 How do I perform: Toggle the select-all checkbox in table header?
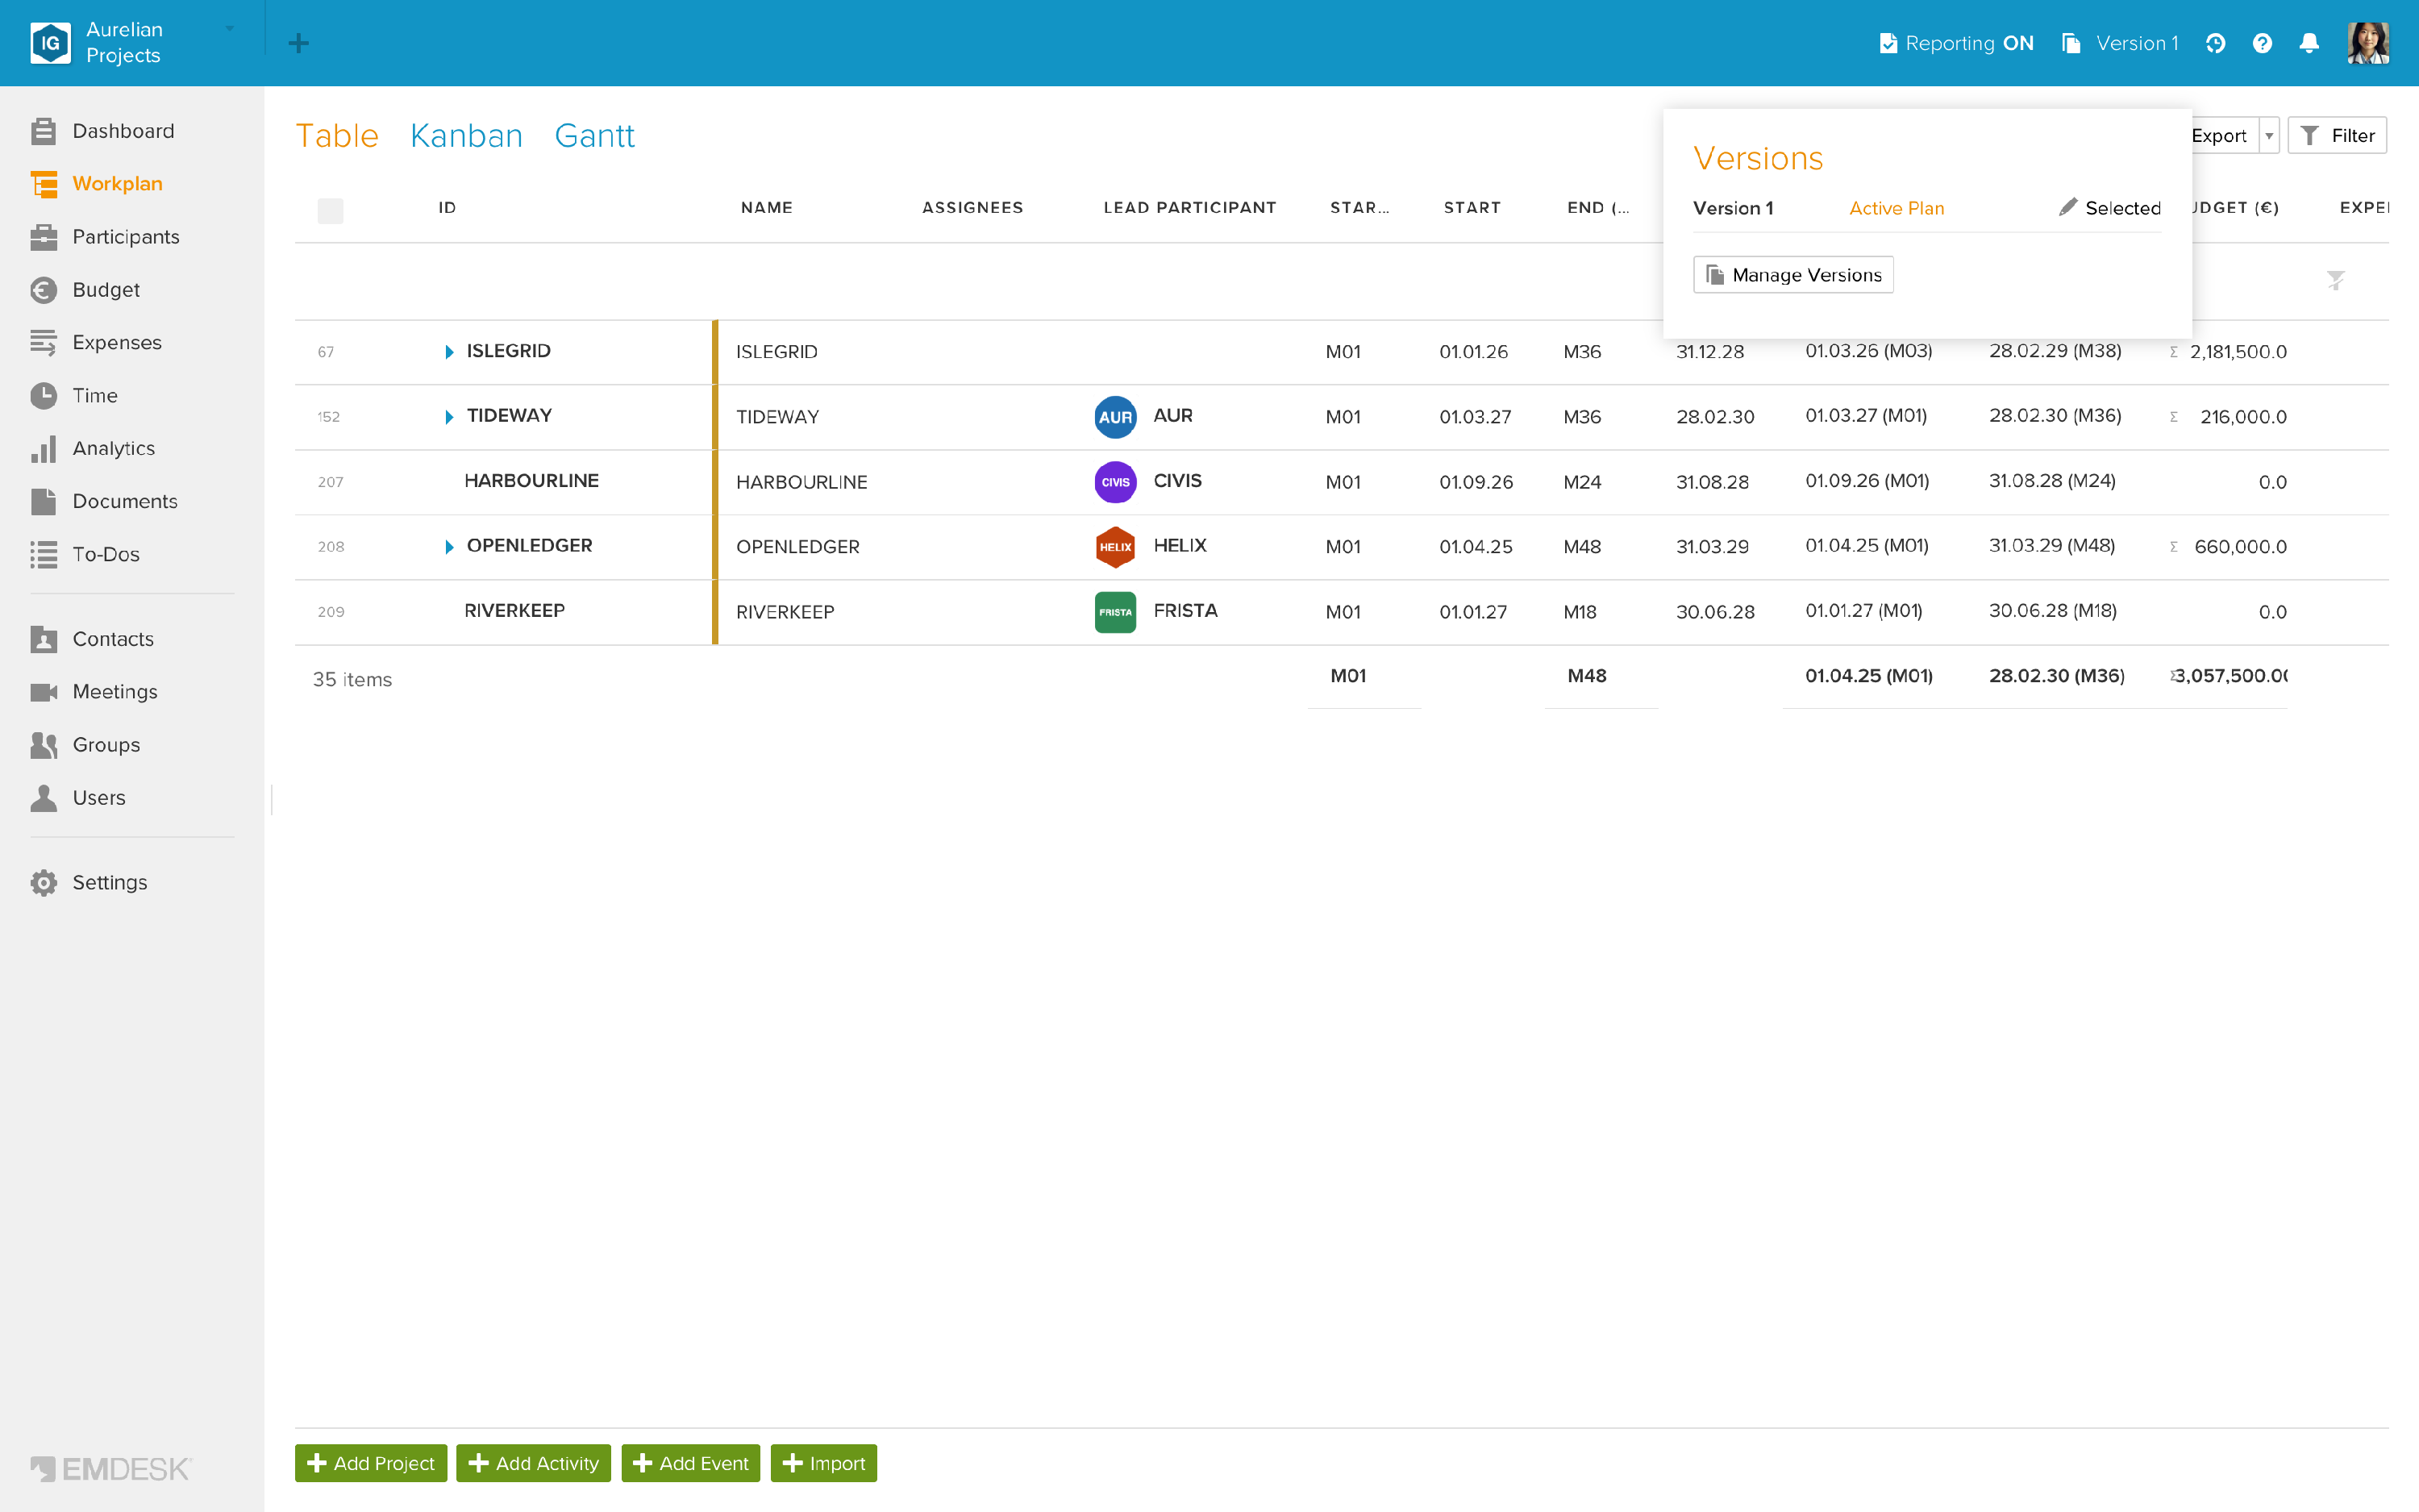coord(330,210)
